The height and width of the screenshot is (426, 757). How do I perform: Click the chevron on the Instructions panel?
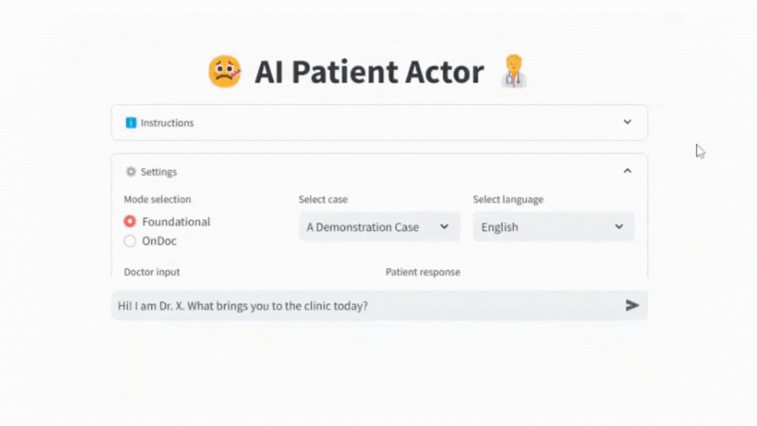click(x=628, y=122)
